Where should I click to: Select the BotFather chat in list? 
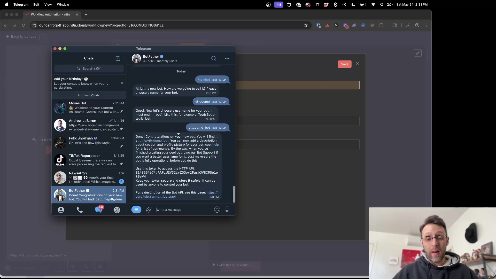click(89, 195)
